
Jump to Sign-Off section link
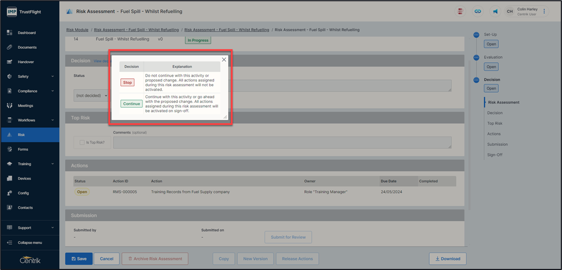click(495, 155)
